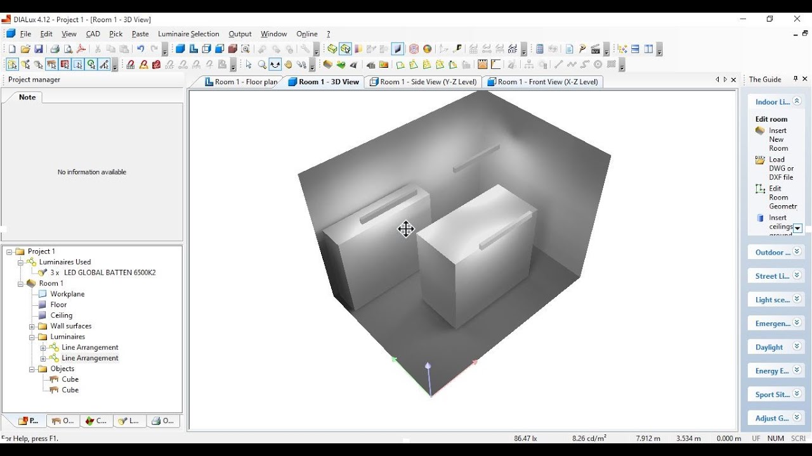Activate the Rotate view tool

click(x=275, y=65)
